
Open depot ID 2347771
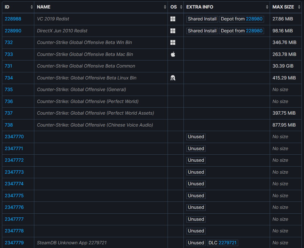click(x=14, y=148)
